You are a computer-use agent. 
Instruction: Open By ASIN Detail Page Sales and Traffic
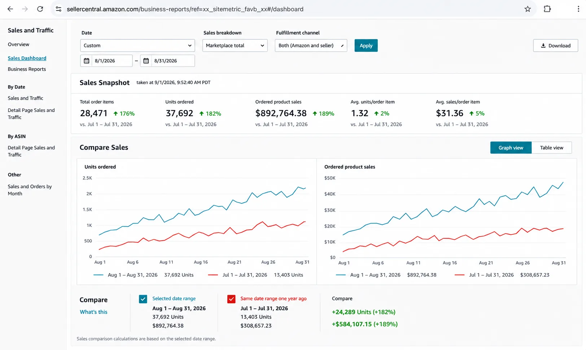click(31, 151)
